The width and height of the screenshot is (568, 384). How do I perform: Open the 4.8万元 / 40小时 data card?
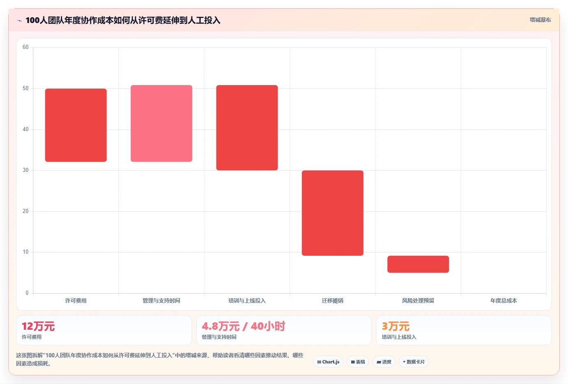[x=284, y=330]
